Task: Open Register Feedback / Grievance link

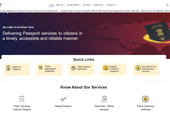Action: [x=114, y=70]
